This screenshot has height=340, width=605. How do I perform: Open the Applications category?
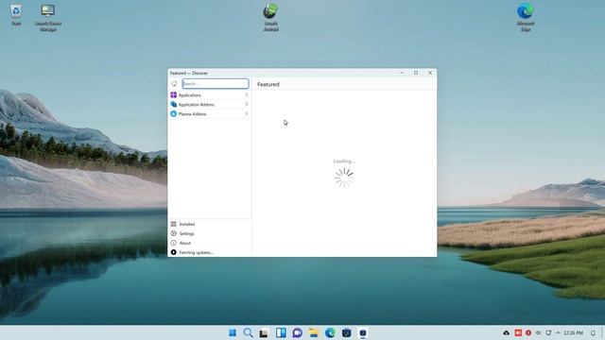[x=210, y=94]
